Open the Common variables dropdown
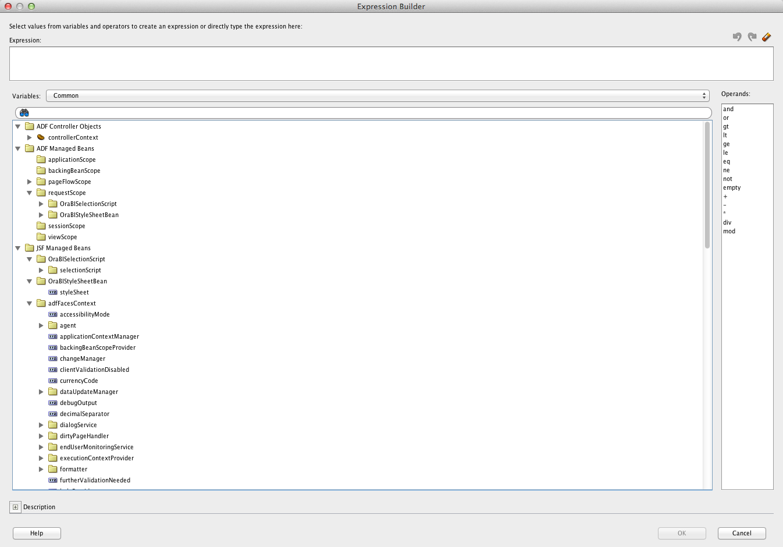The image size is (783, 547). point(704,95)
